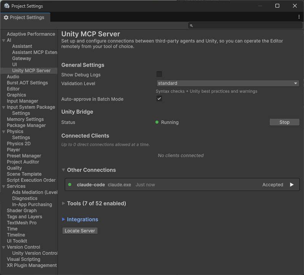This screenshot has width=304, height=275.
Task: Select Assistant MCP Extension in sidebar
Action: [x=35, y=52]
